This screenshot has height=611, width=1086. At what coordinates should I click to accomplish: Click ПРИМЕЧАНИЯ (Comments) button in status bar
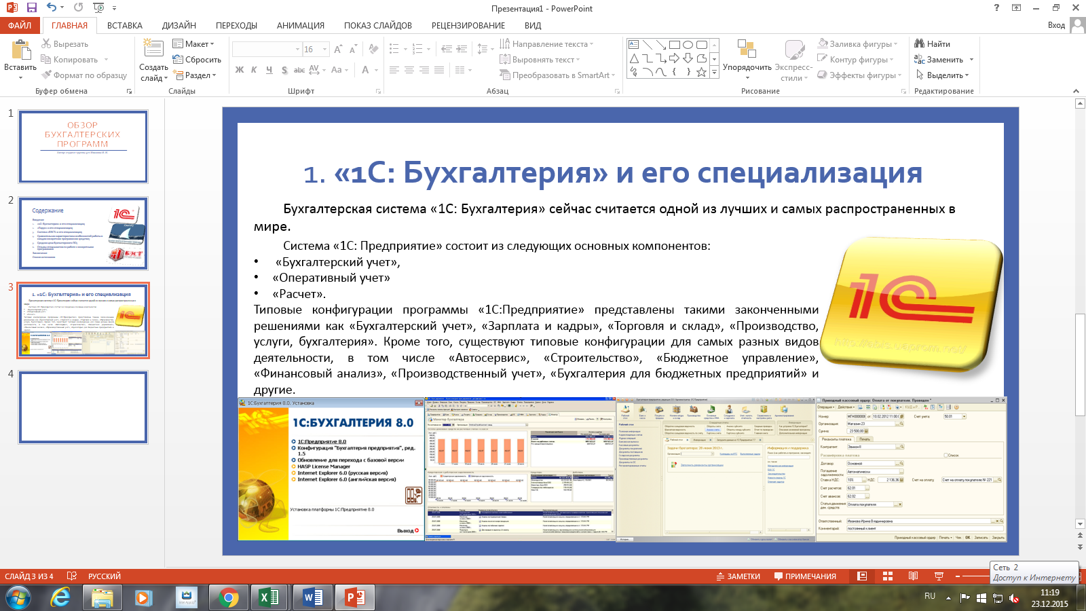(x=805, y=576)
